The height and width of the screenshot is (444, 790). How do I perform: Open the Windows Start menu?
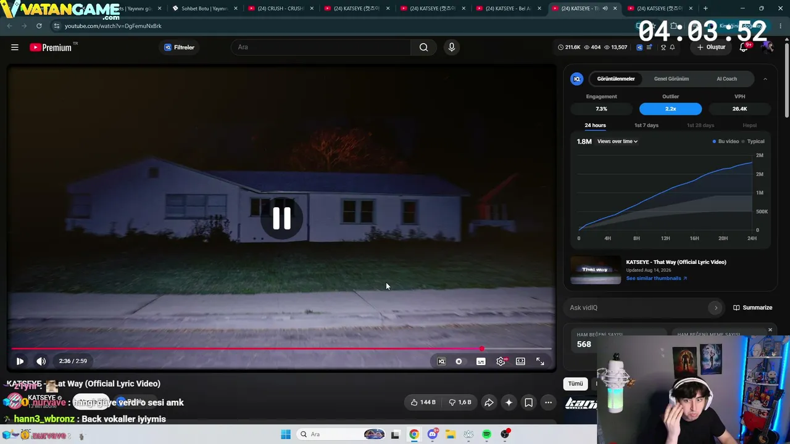[286, 434]
